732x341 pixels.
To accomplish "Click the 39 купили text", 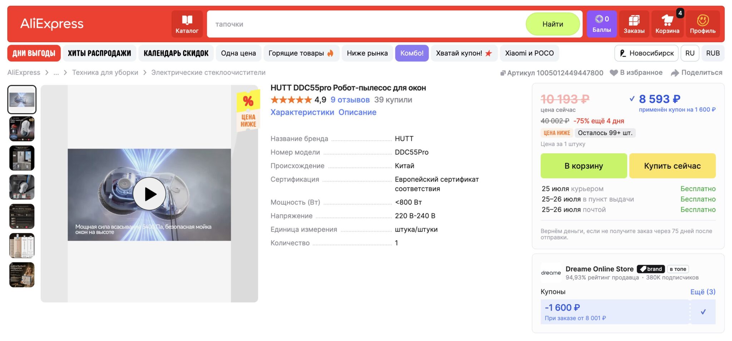I will click(x=393, y=100).
